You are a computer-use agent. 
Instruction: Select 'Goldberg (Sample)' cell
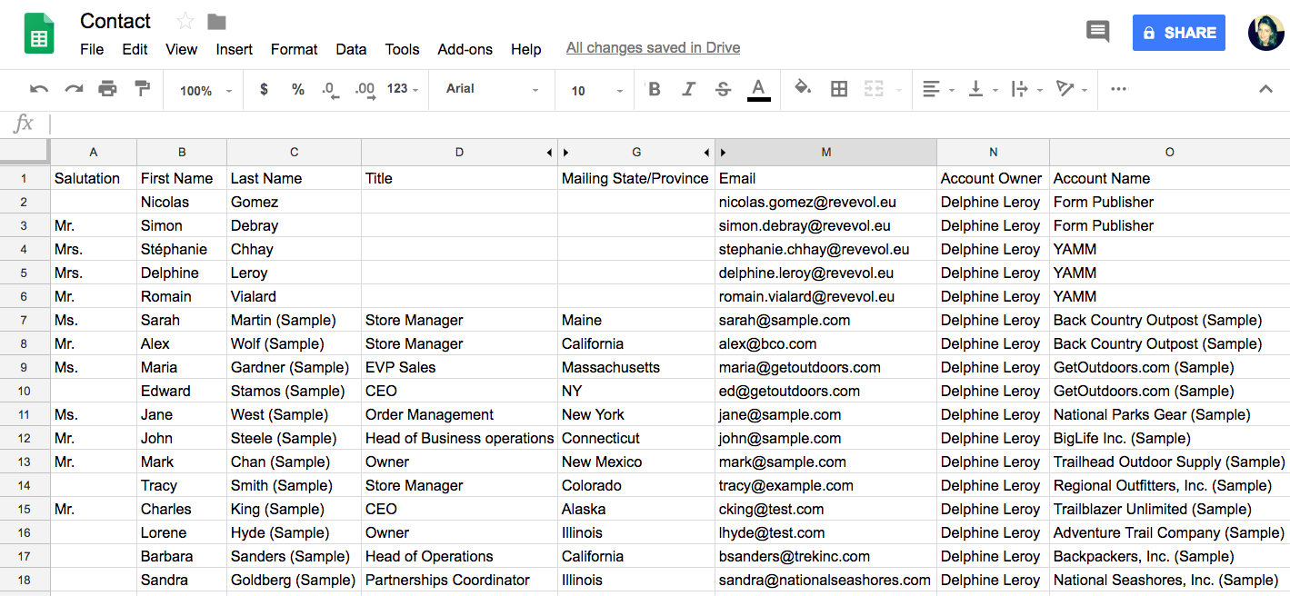(294, 580)
